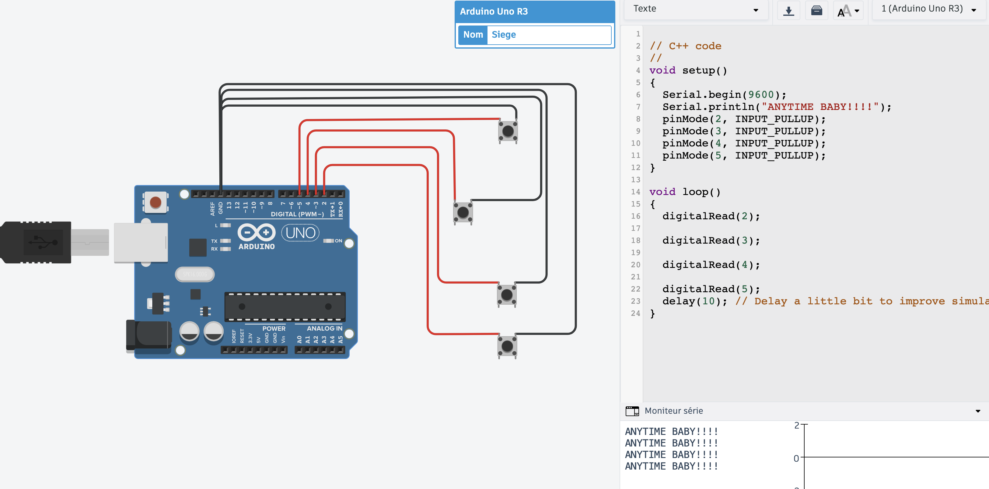The width and height of the screenshot is (989, 489).
Task: Click code line 'delay(10);'
Action: click(694, 301)
